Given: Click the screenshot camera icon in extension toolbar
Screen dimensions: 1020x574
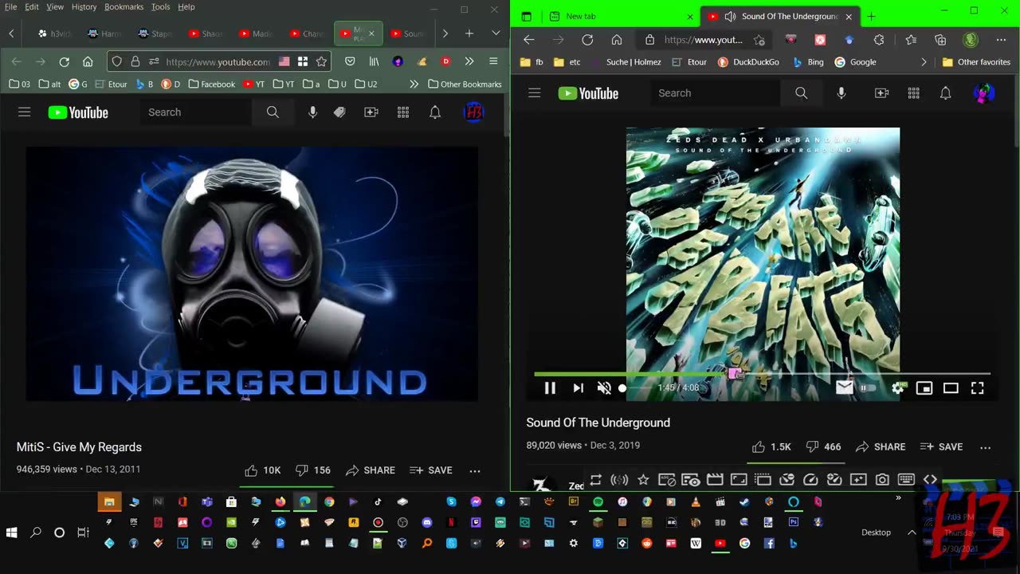Looking at the screenshot, I should click(882, 480).
